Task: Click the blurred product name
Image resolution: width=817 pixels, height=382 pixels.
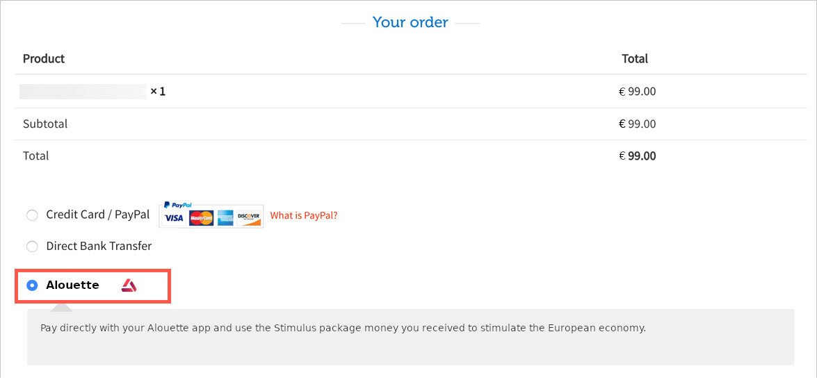Action: pos(83,92)
